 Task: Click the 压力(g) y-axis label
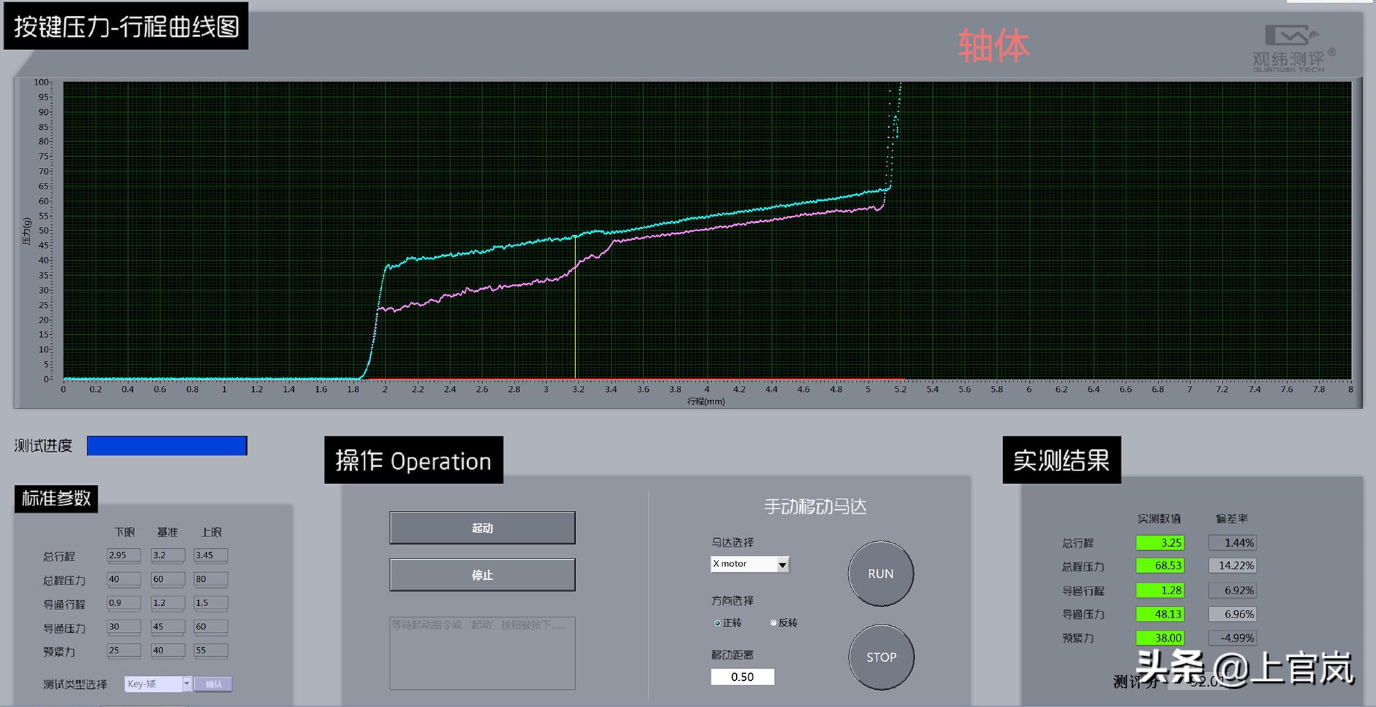coord(27,231)
